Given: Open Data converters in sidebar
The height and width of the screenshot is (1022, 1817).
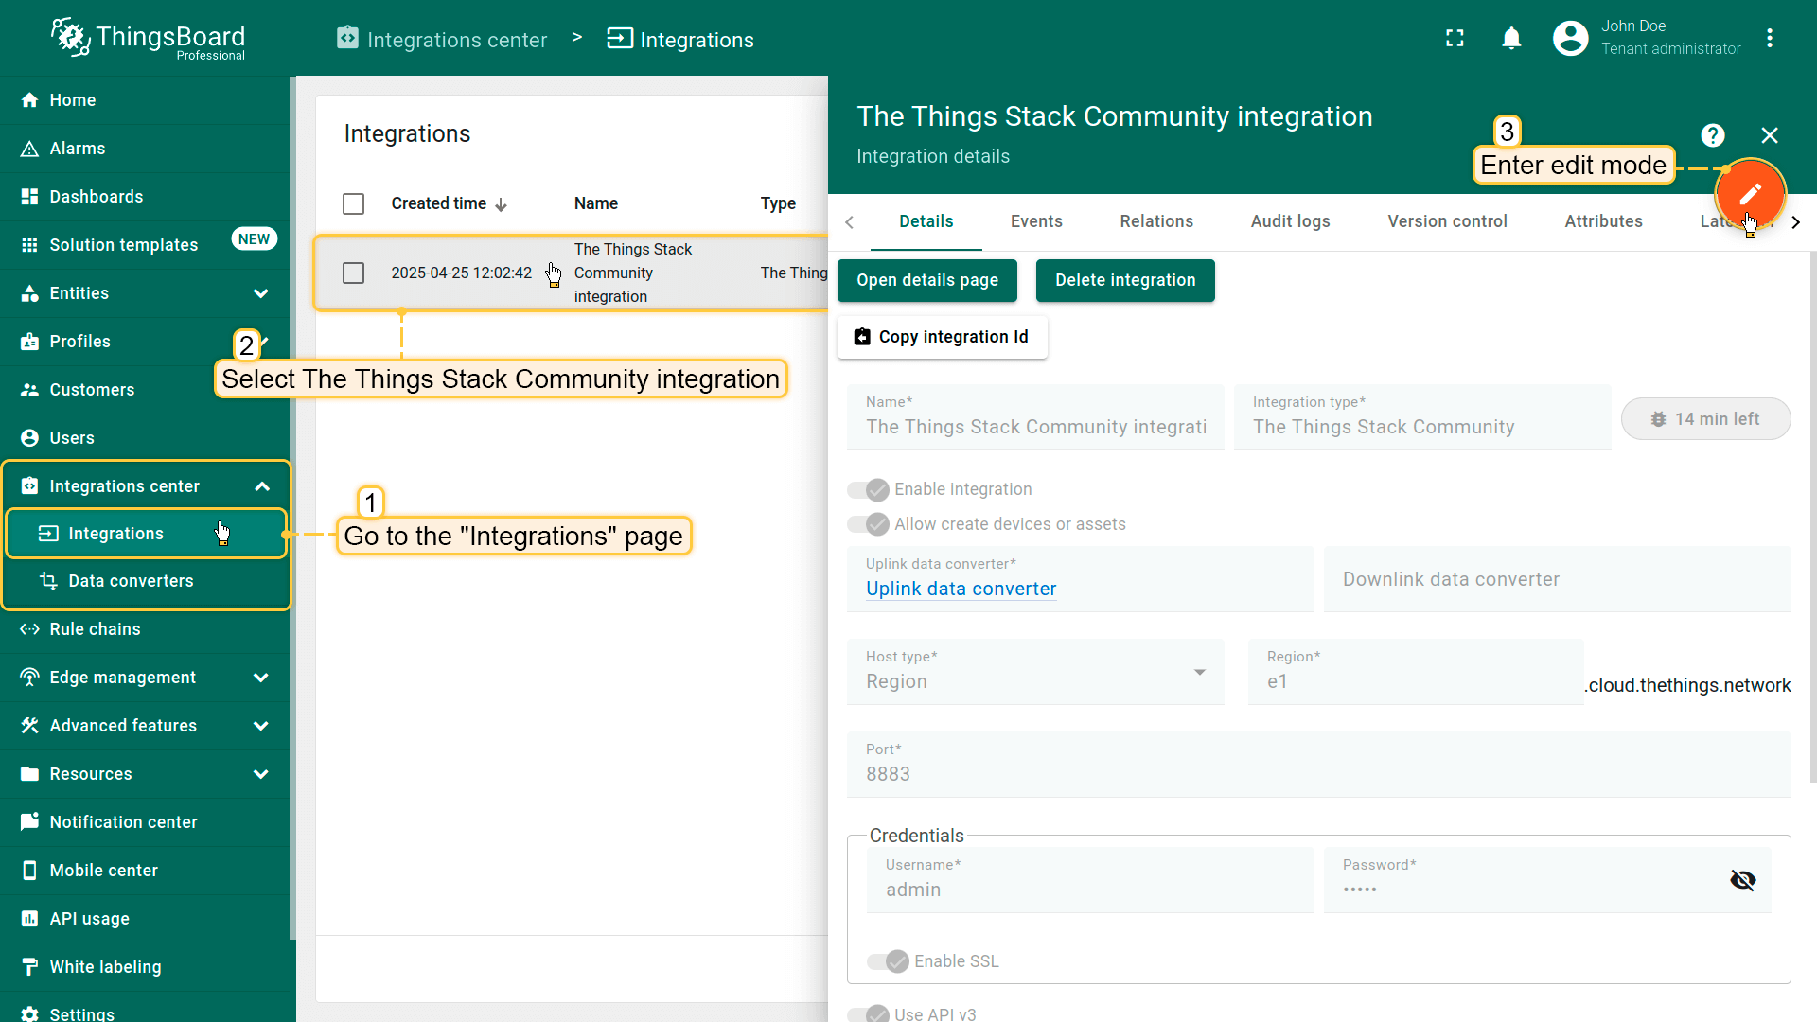Looking at the screenshot, I should click(131, 581).
